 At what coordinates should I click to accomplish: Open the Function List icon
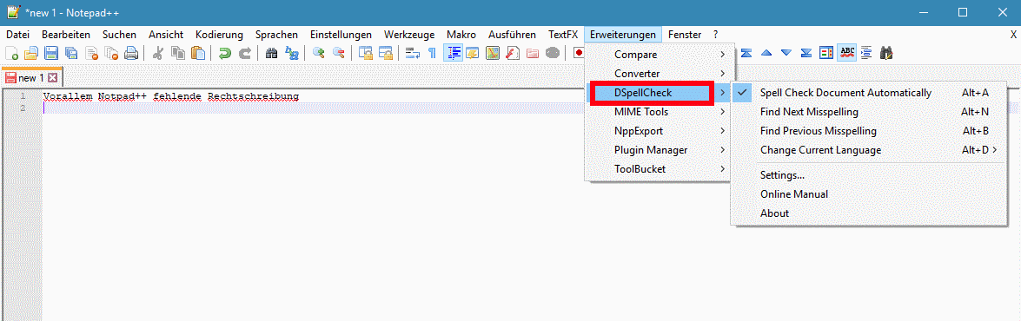pos(513,53)
